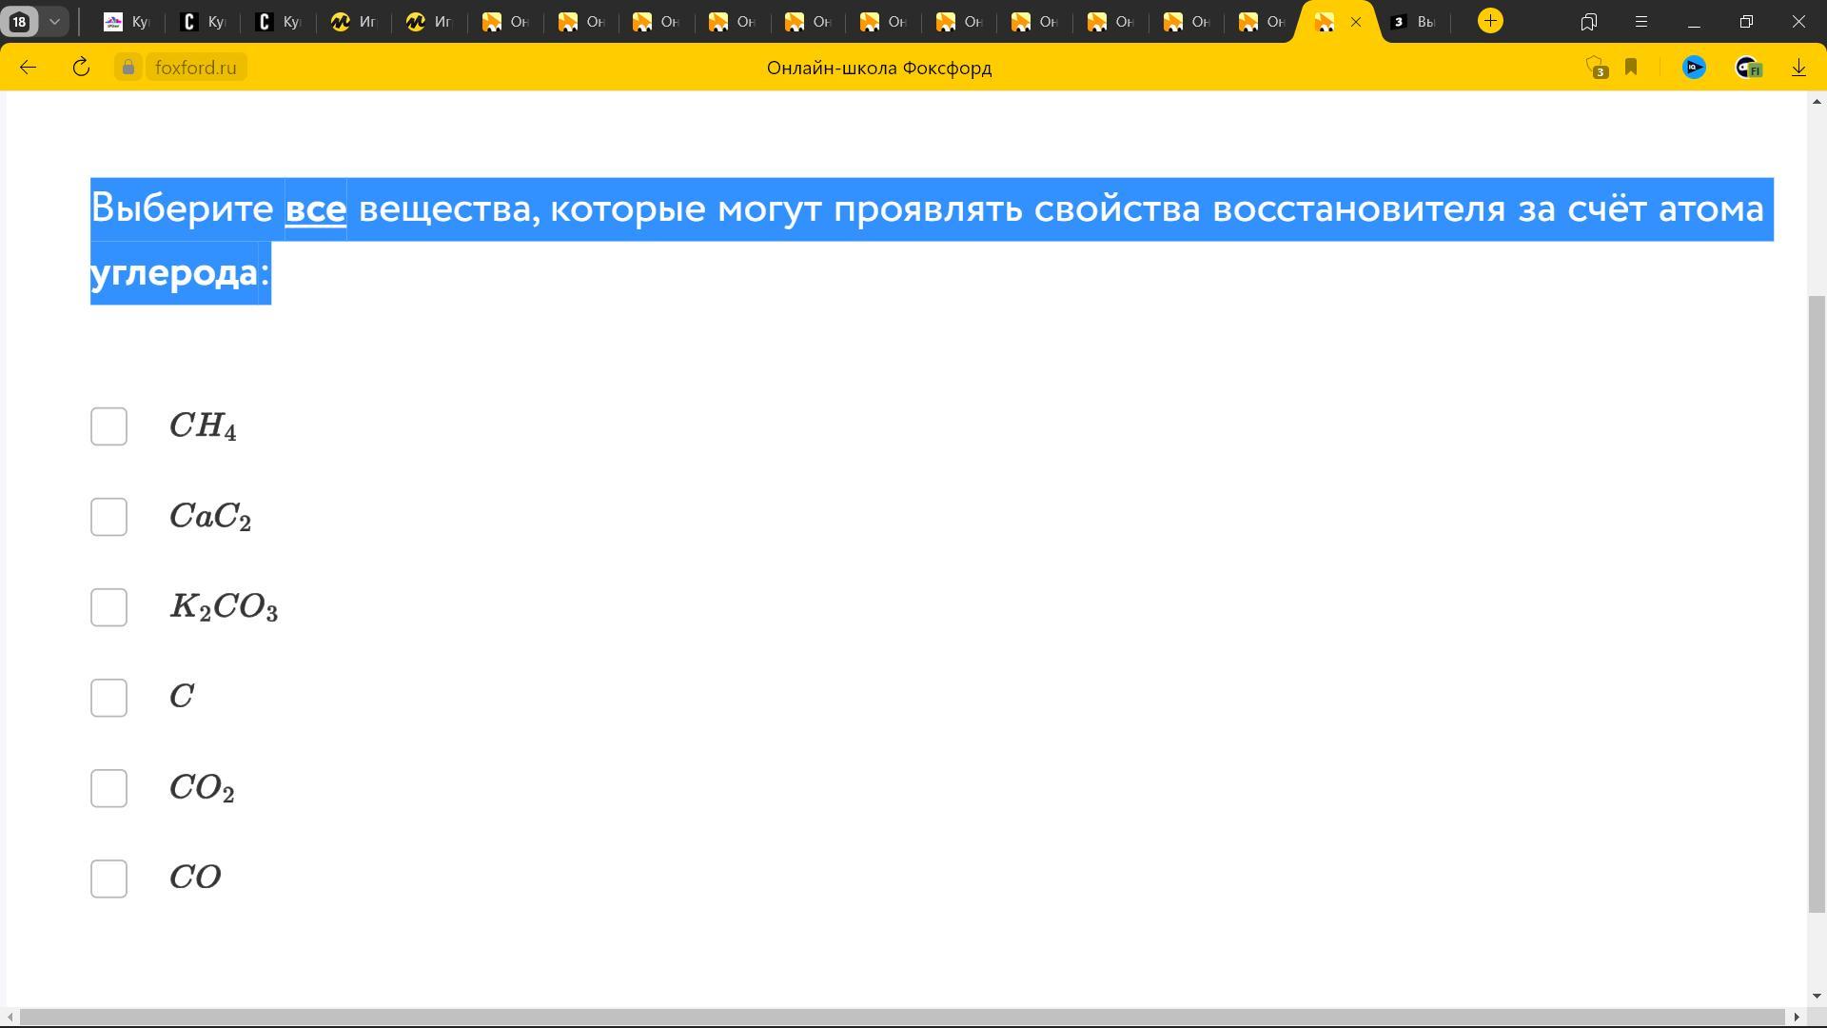The height and width of the screenshot is (1028, 1827).
Task: Open the browser hamburger menu
Action: click(1640, 21)
